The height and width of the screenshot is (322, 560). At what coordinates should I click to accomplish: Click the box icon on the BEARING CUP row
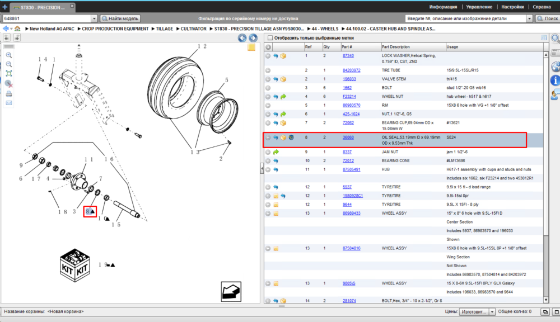tap(283, 123)
